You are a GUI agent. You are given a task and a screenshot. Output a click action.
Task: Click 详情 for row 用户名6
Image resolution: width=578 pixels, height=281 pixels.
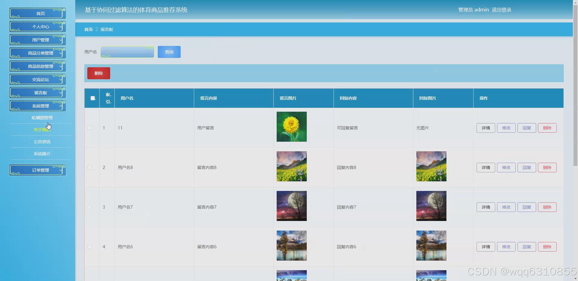[486, 247]
